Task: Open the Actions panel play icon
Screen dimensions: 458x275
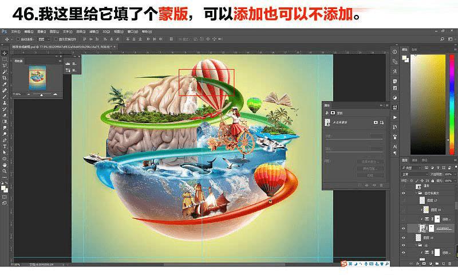Action: click(x=395, y=117)
